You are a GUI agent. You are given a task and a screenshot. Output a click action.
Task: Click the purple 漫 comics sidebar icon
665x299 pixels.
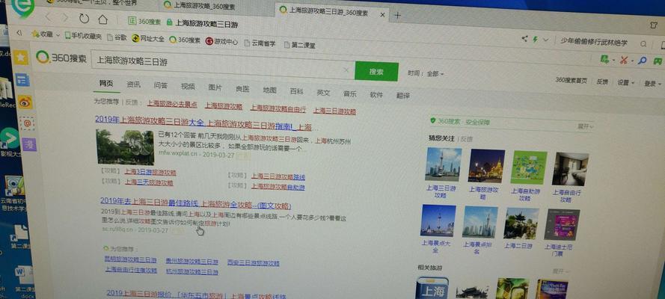click(29, 144)
